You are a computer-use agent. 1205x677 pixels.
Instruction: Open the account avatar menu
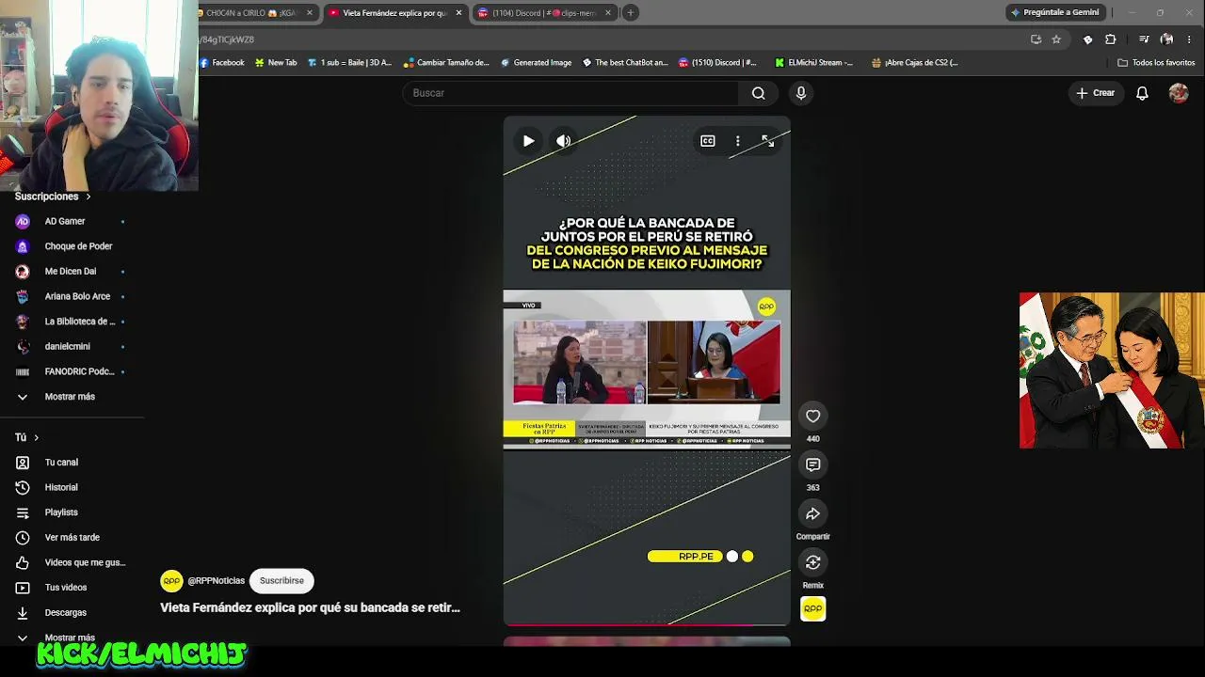(x=1179, y=93)
